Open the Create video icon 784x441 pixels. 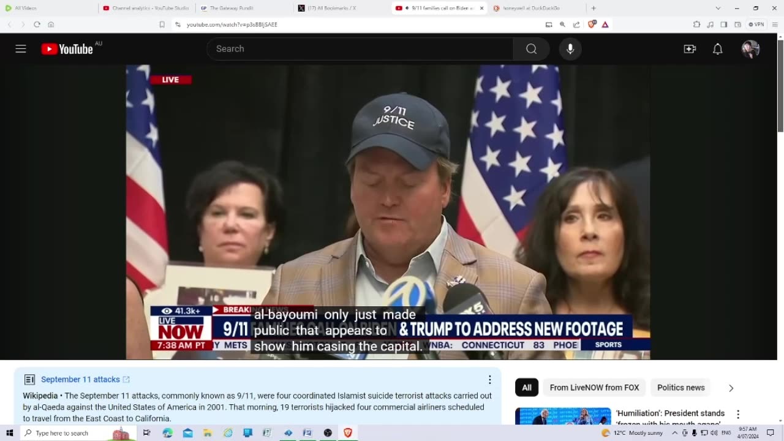point(690,49)
